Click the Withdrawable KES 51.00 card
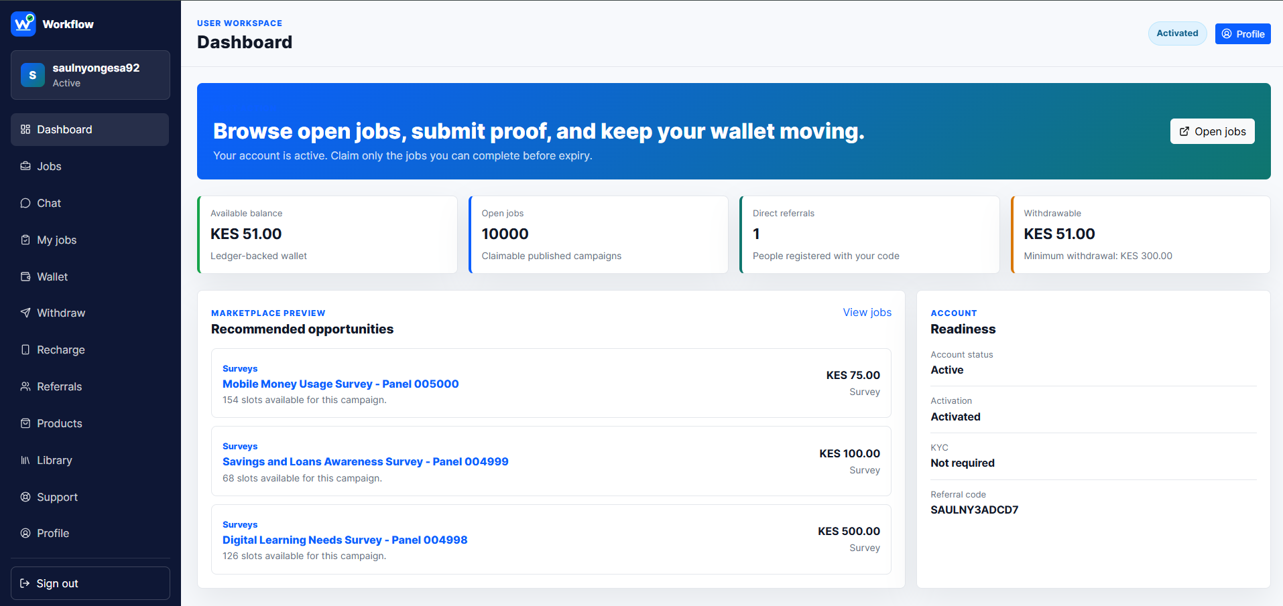The image size is (1283, 606). [x=1140, y=234]
